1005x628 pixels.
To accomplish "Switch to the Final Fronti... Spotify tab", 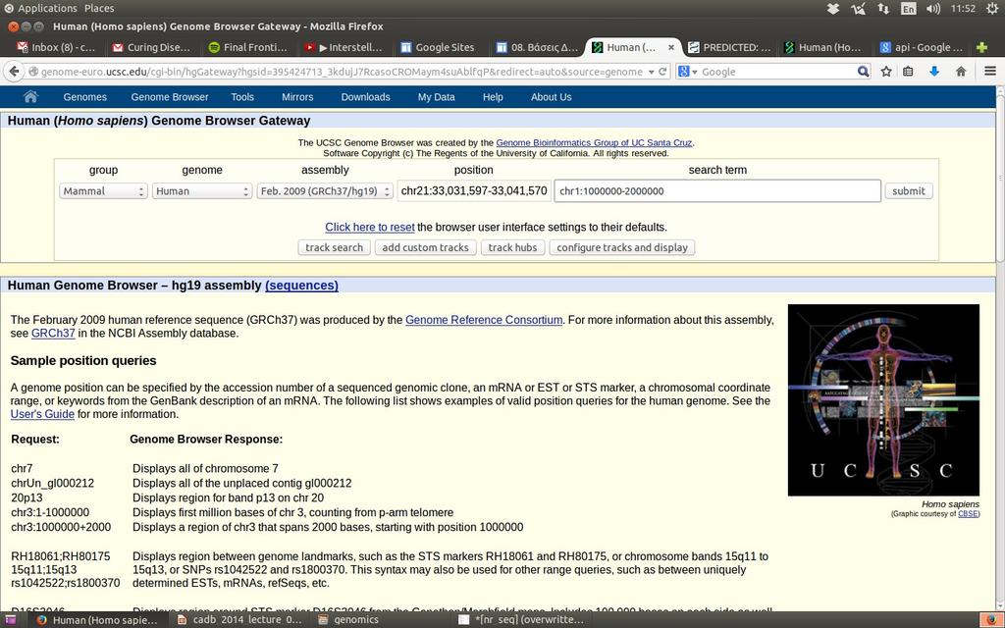I will click(x=248, y=47).
